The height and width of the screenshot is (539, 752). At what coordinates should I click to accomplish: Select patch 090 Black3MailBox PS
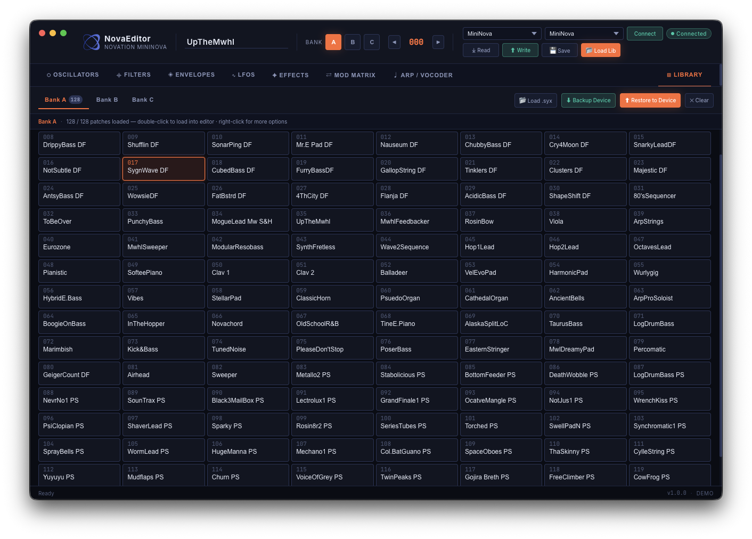tap(248, 399)
